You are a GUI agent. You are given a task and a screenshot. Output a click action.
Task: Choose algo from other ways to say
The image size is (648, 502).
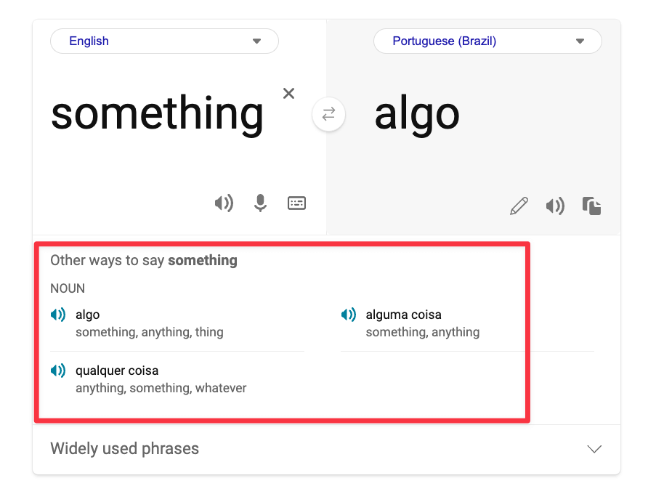pyautogui.click(x=88, y=315)
